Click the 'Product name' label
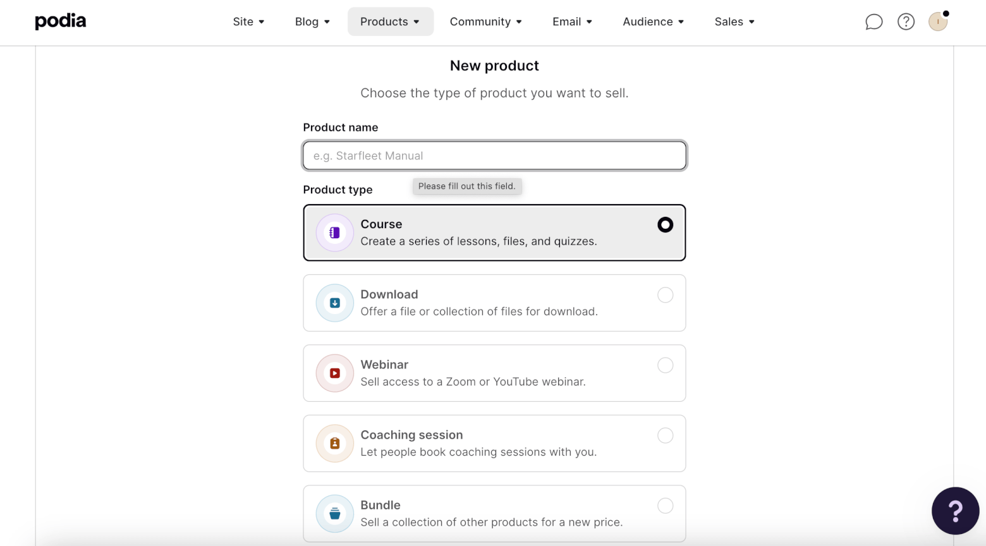Screen dimensions: 986x546 [341, 128]
